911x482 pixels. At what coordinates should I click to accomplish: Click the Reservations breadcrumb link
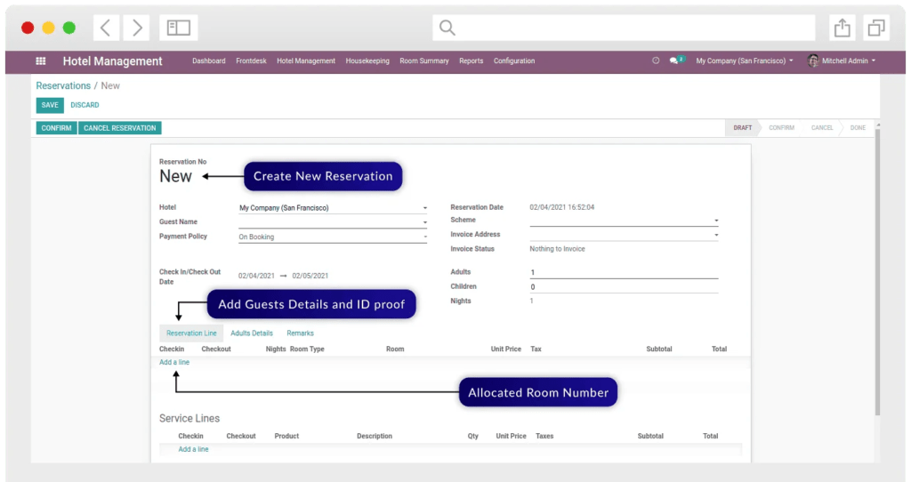point(63,86)
